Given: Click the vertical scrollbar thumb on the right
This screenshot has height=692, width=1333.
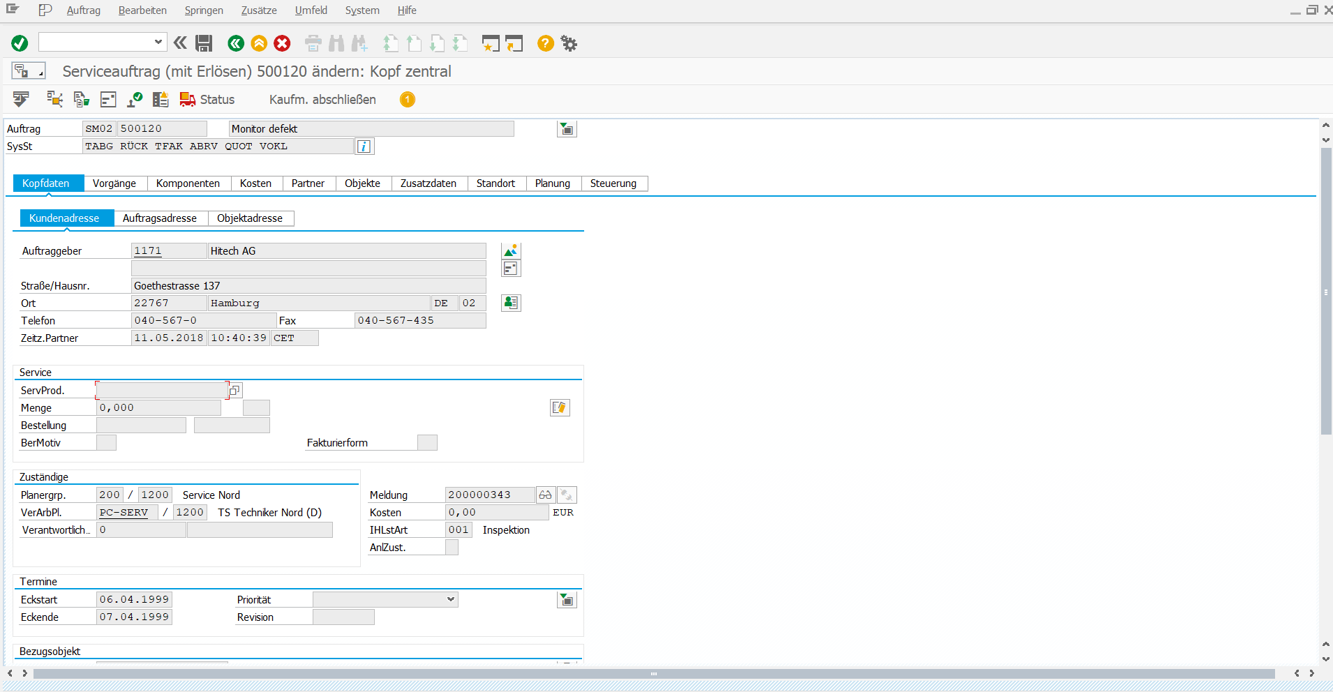Looking at the screenshot, I should [1326, 292].
